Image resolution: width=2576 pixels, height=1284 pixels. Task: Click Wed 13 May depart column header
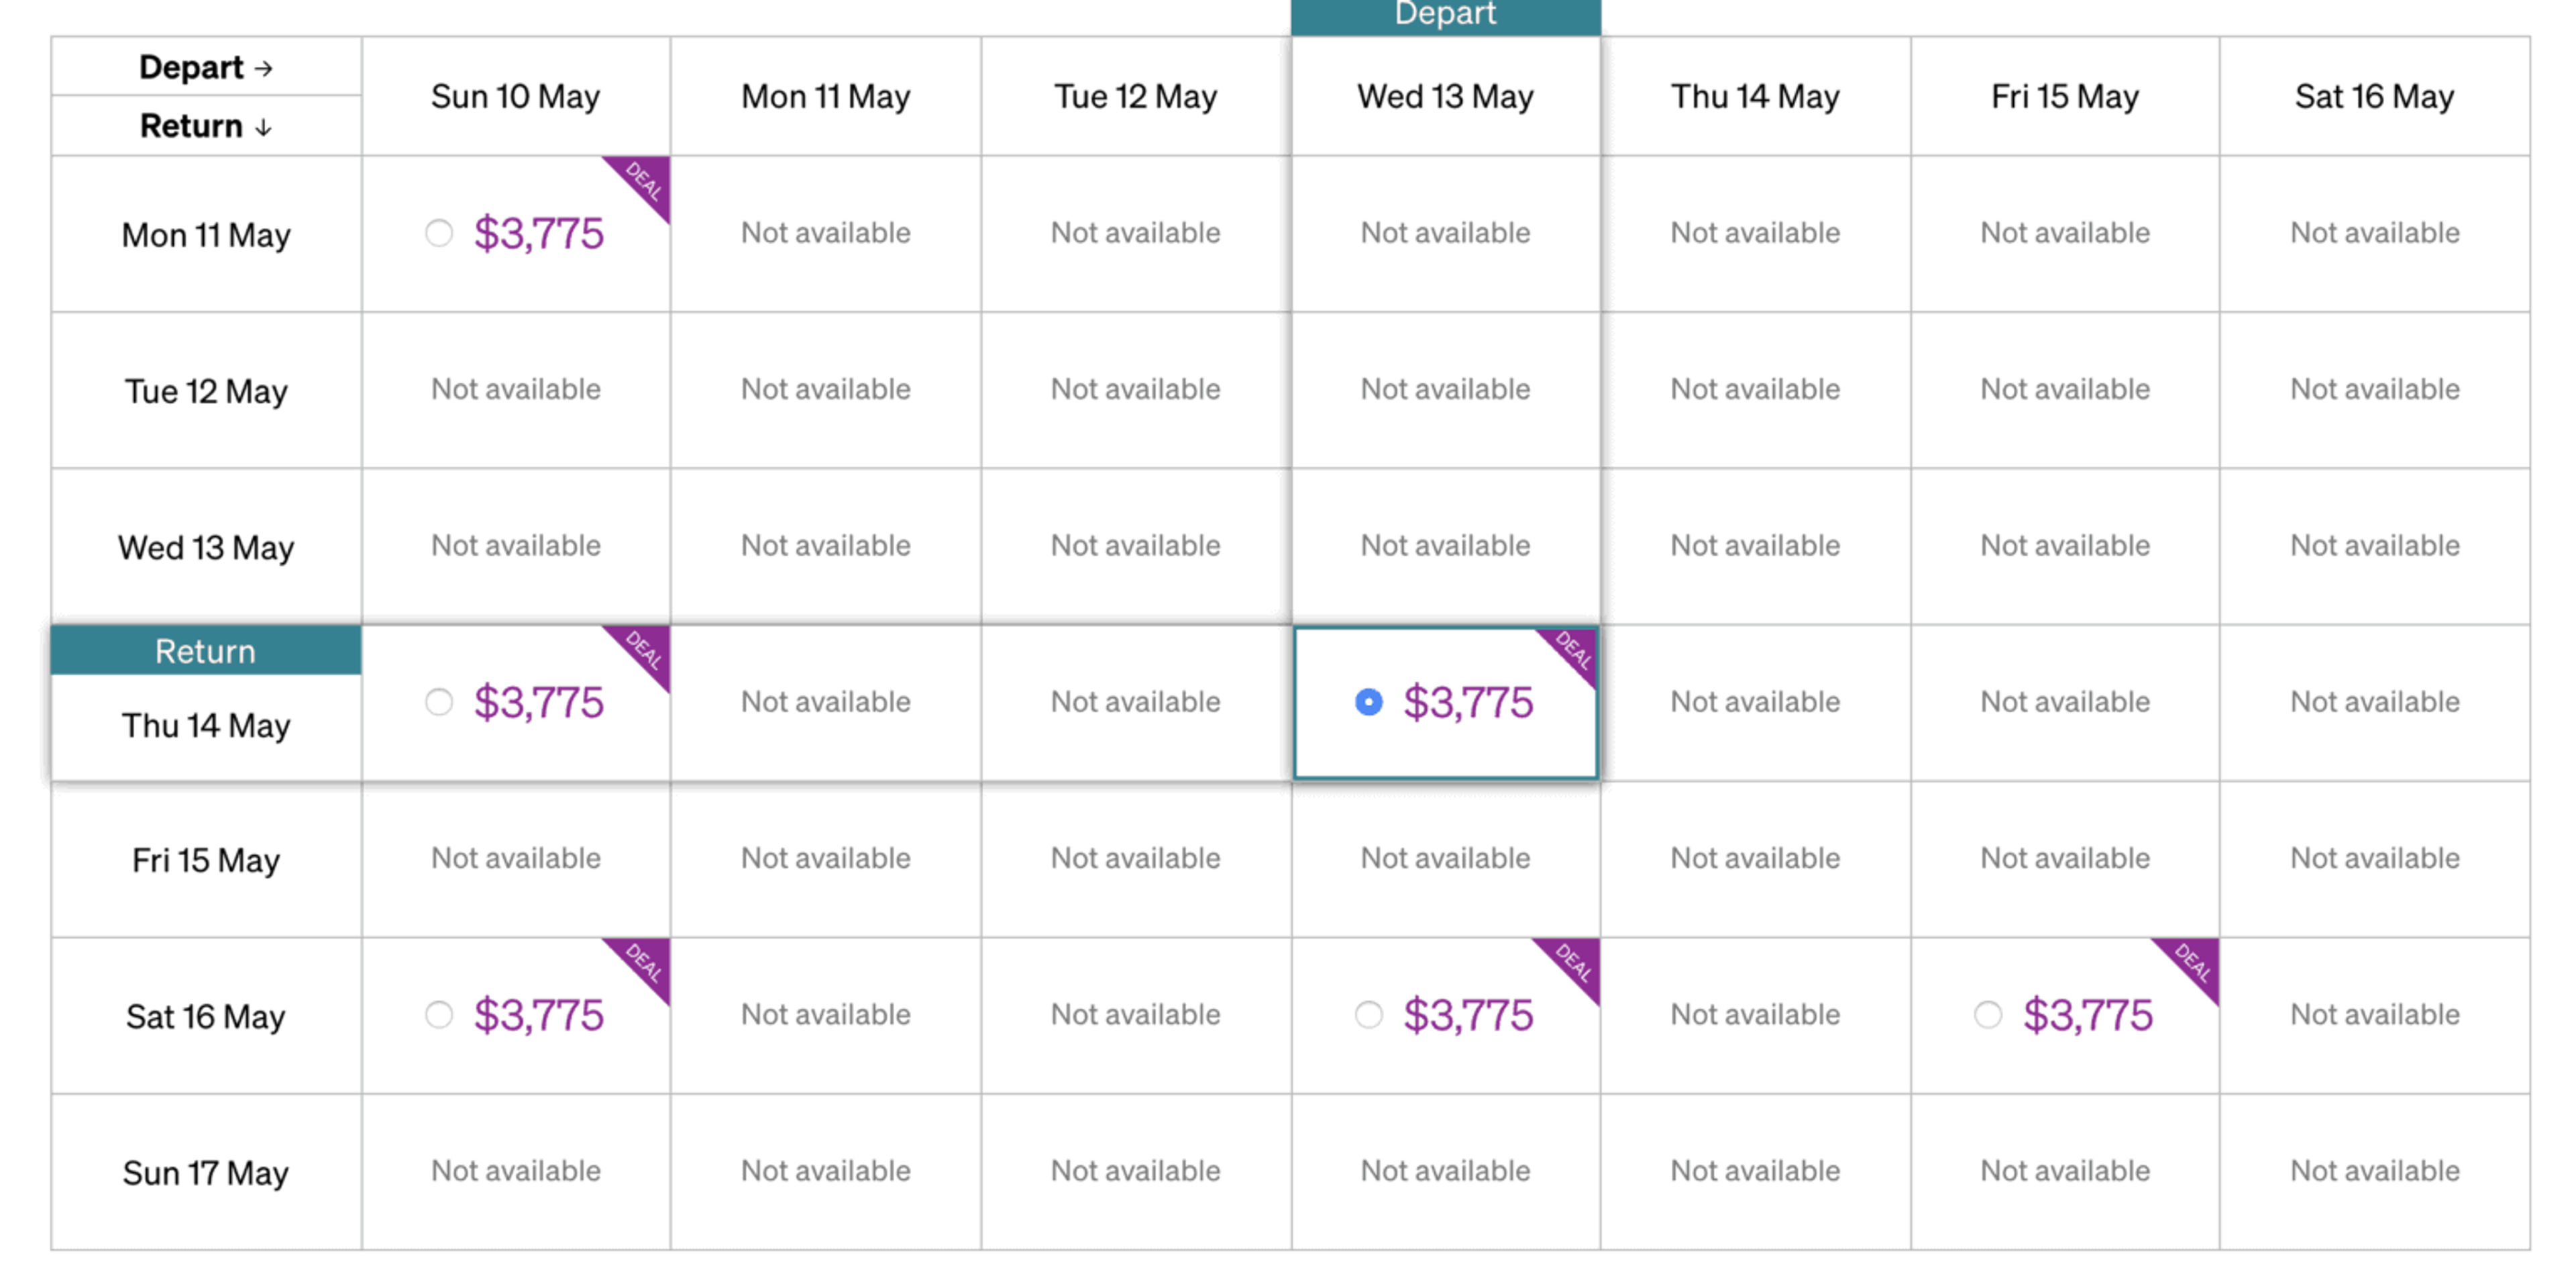(x=1445, y=97)
